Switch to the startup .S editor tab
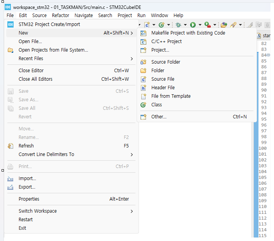The image size is (274, 241). [x=264, y=36]
